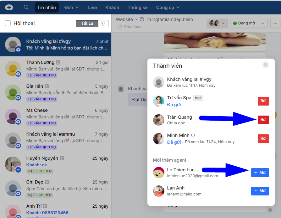Image resolution: width=281 pixels, height=218 pixels.
Task: Open the Đang mở status dropdown
Action: 249,23
